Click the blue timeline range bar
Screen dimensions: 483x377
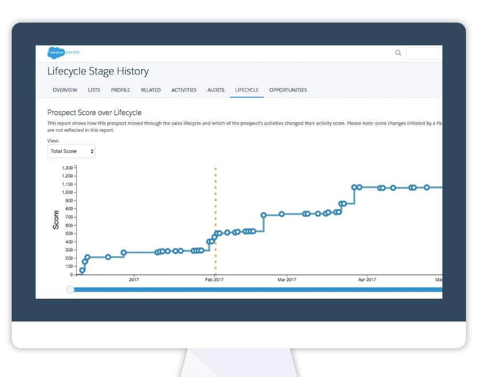[x=256, y=290]
